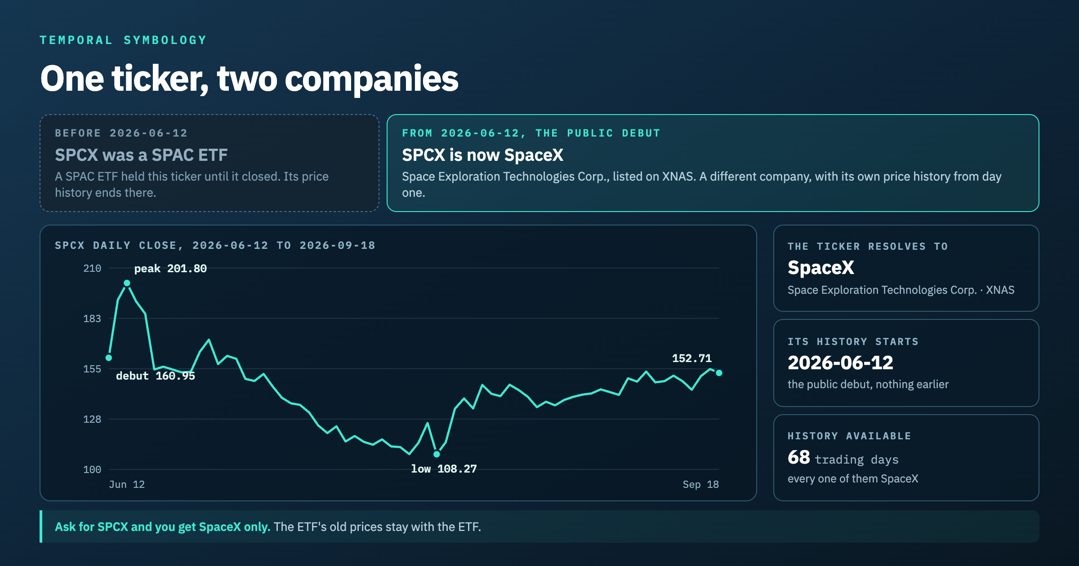This screenshot has height=566, width=1079.
Task: Click the 'Sep 18' x-axis label
Action: click(x=701, y=484)
